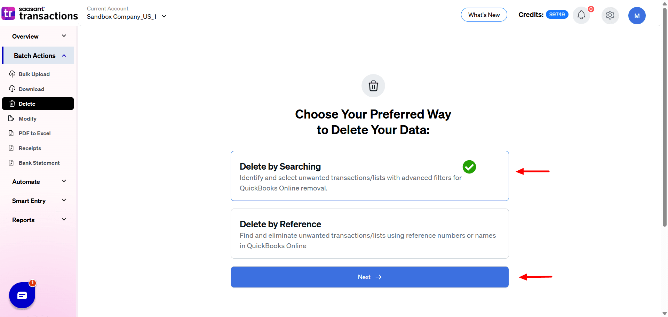Click the What's New button
The height and width of the screenshot is (317, 668).
tap(484, 15)
